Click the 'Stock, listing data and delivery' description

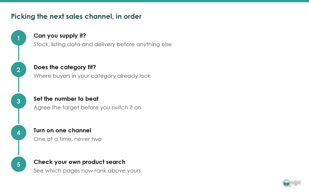[x=102, y=44]
